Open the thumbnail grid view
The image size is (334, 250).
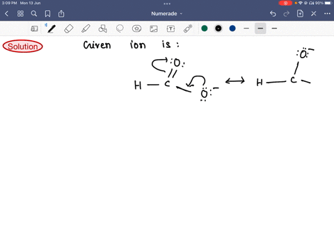coord(20,14)
